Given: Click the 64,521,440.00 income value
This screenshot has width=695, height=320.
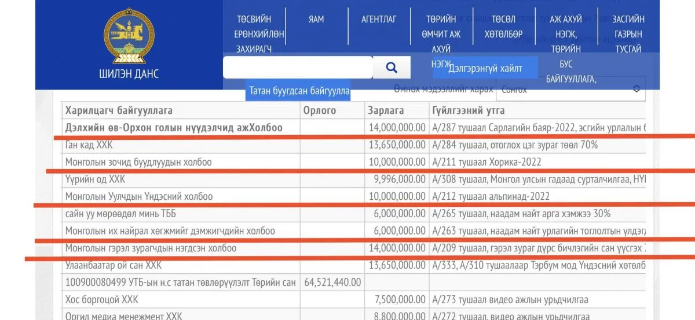Looking at the screenshot, I should [332, 282].
